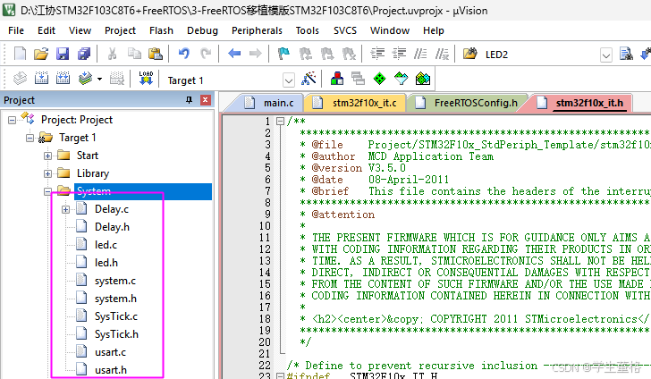Click the Find in Files icon beside LED2
This screenshot has width=651, height=379.
tap(470, 54)
